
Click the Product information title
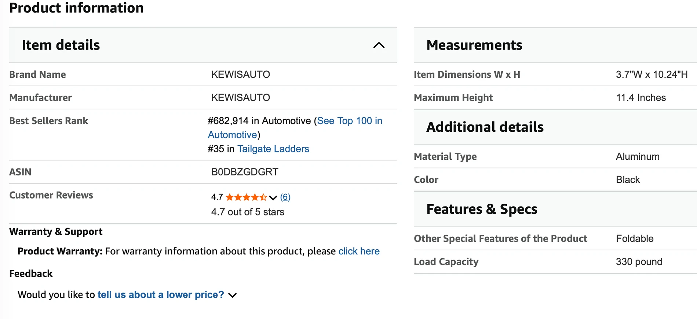[76, 8]
